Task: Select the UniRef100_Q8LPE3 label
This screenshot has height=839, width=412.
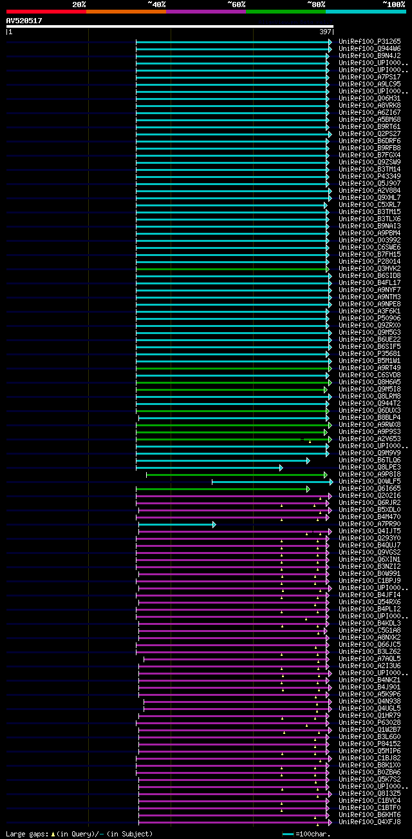Action: click(x=370, y=468)
